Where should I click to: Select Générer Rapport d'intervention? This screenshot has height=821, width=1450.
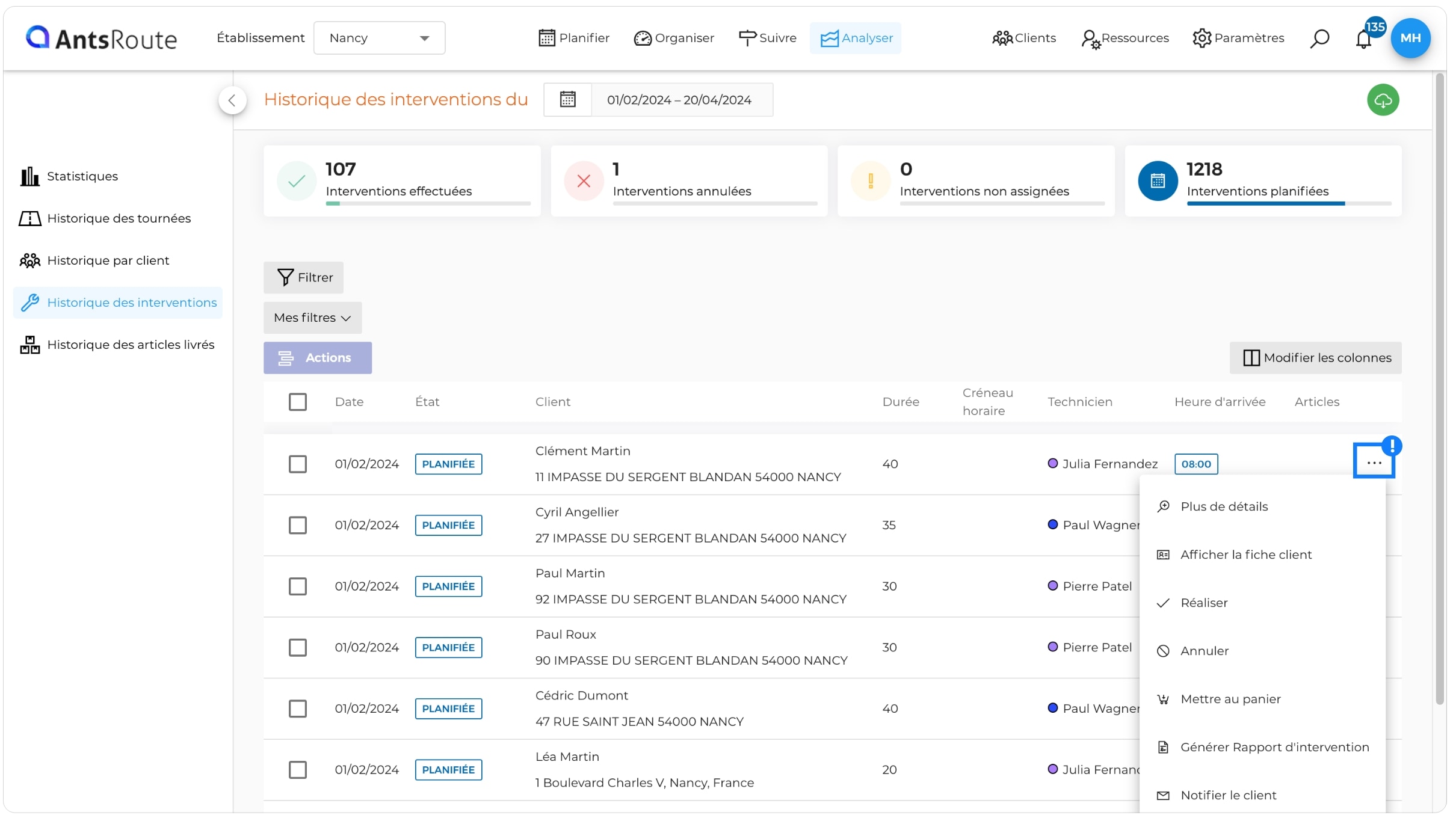1262,747
